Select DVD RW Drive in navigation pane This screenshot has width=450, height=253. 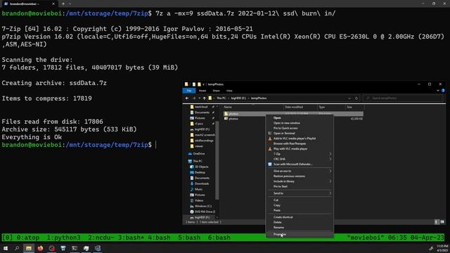[202, 212]
